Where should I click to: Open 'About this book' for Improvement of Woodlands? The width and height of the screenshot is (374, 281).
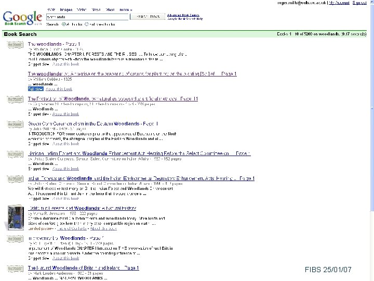65,258
